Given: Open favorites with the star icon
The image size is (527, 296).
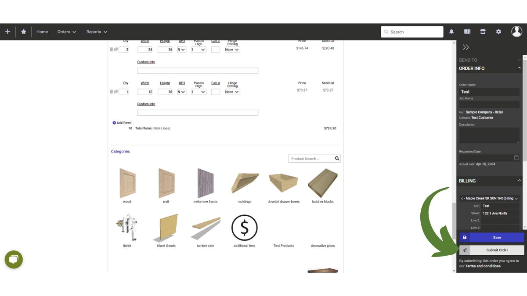Looking at the screenshot, I should pyautogui.click(x=24, y=32).
